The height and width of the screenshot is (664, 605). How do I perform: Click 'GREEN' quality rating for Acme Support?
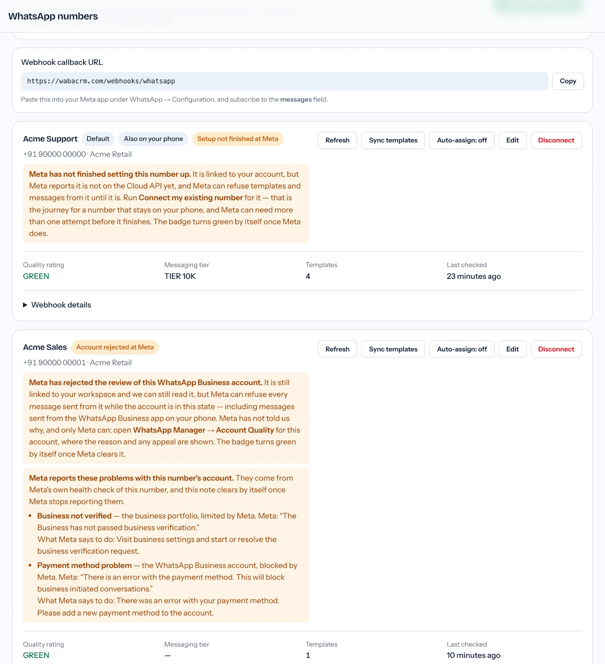coord(36,276)
